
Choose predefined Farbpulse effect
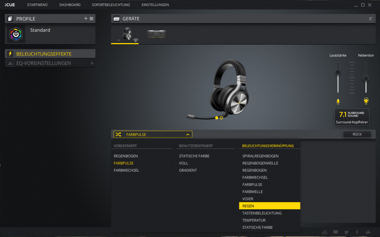(123, 163)
